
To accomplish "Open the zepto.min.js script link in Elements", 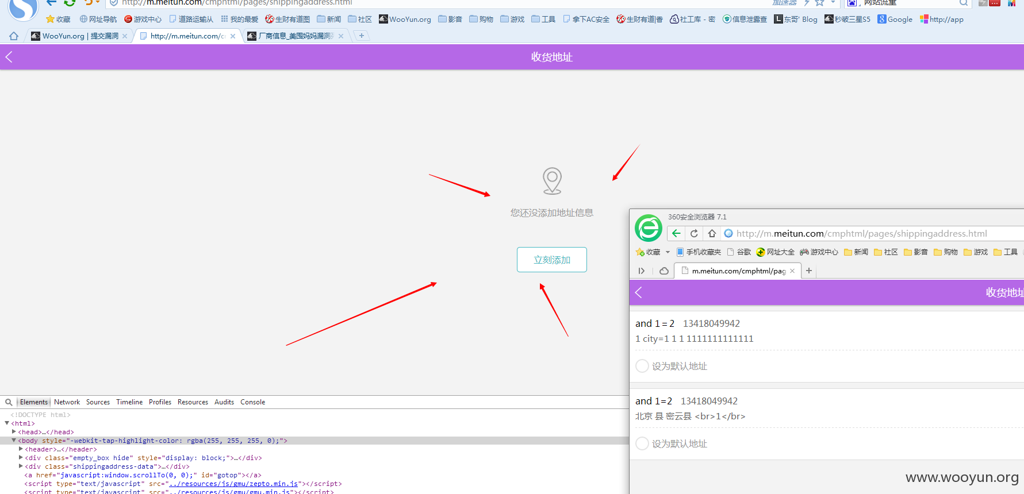I will (x=233, y=484).
